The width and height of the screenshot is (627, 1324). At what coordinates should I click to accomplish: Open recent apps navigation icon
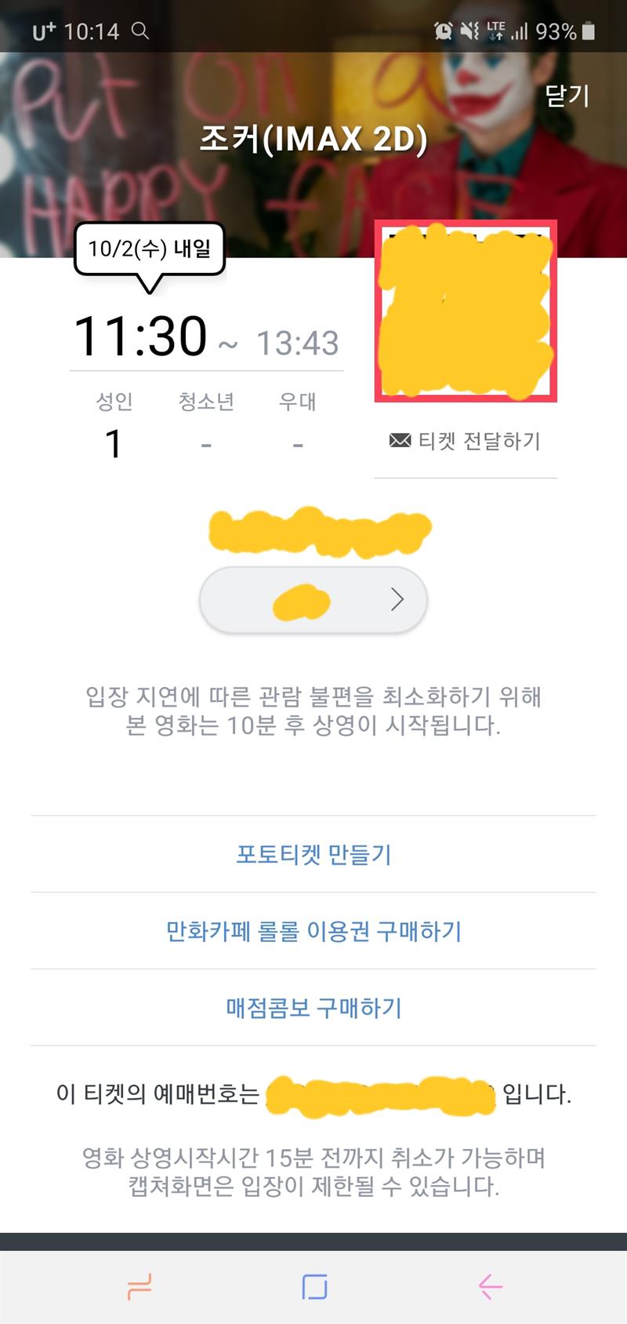pos(139,1286)
